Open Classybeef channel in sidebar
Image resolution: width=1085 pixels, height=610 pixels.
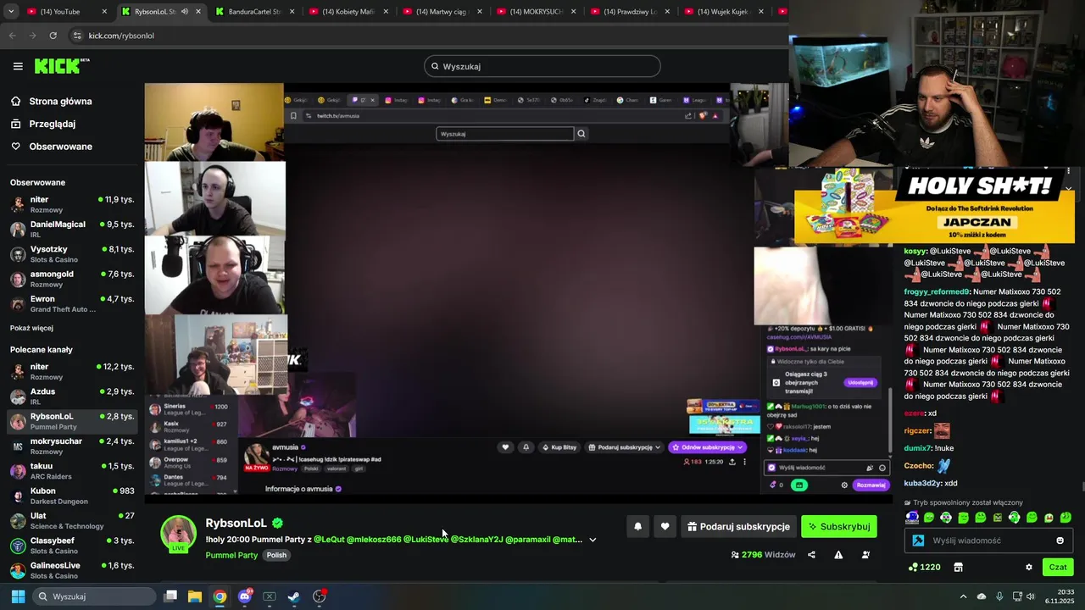point(72,546)
